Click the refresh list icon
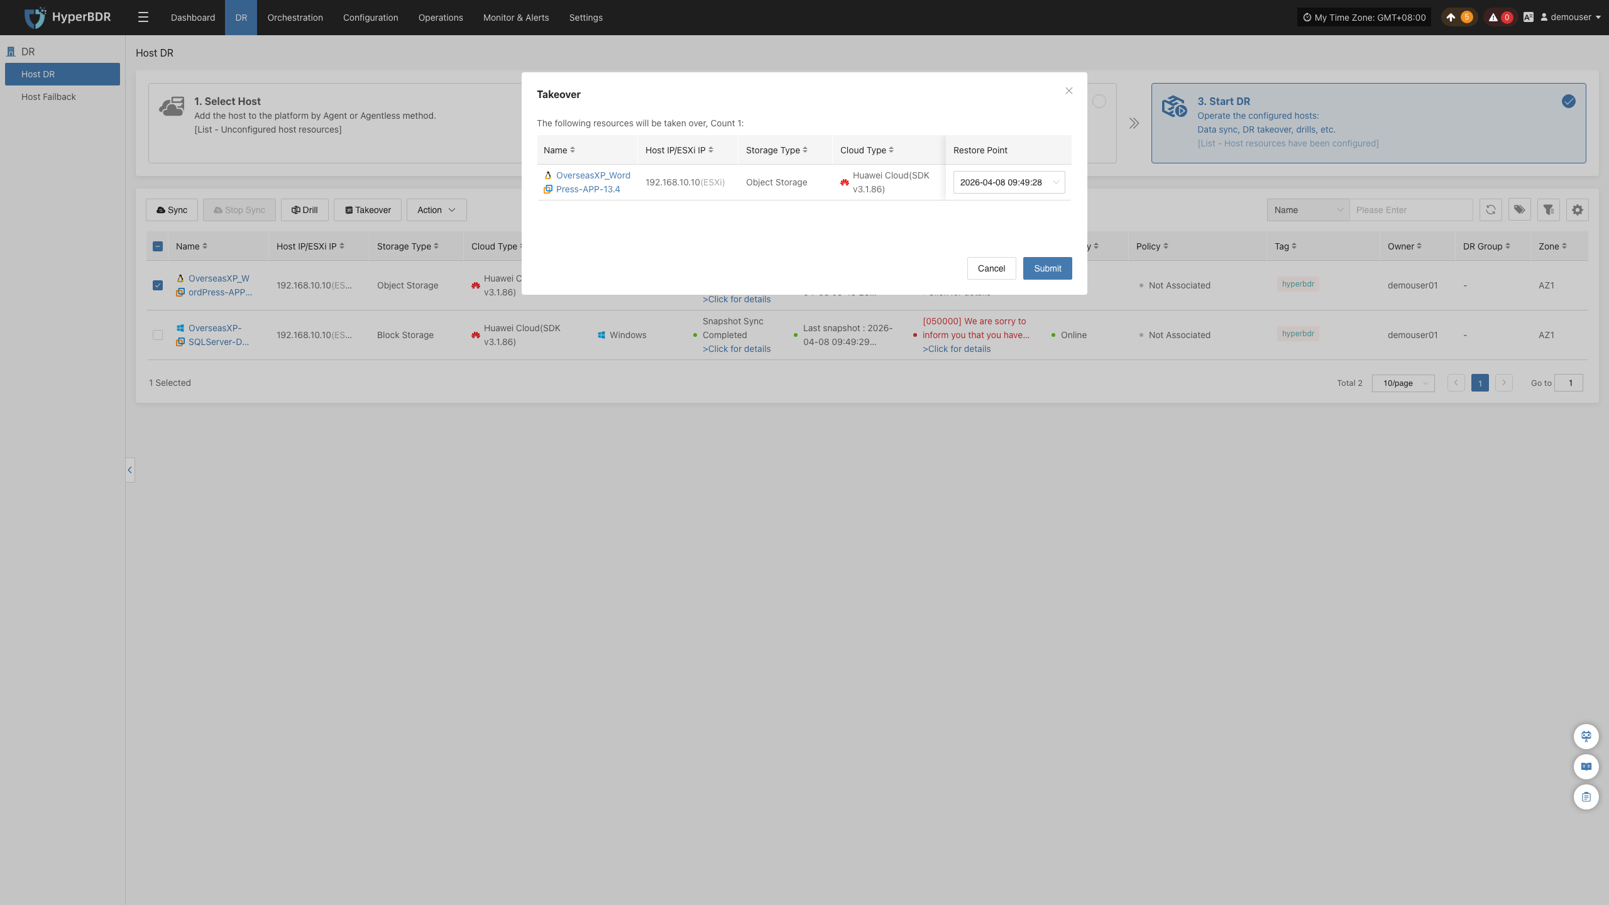1609x905 pixels. click(1490, 210)
